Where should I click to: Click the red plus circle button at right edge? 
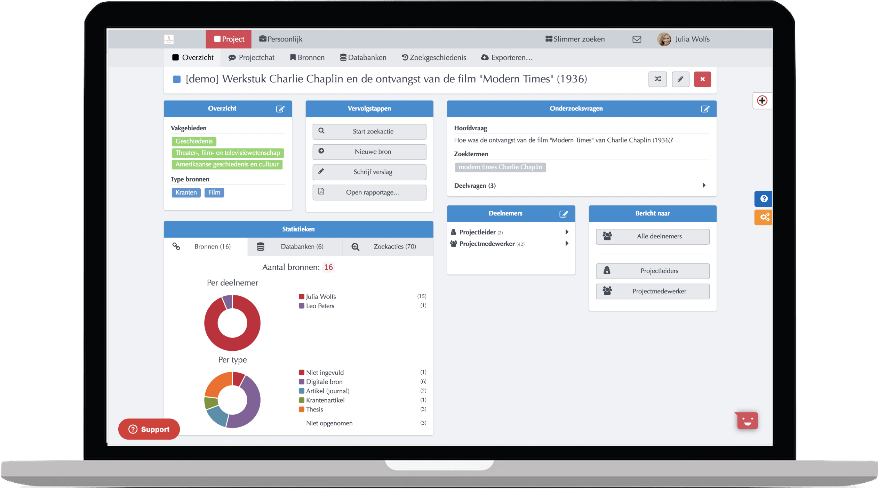pyautogui.click(x=762, y=101)
